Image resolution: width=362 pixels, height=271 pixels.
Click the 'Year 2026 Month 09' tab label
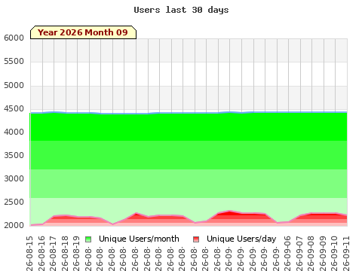click(x=83, y=32)
